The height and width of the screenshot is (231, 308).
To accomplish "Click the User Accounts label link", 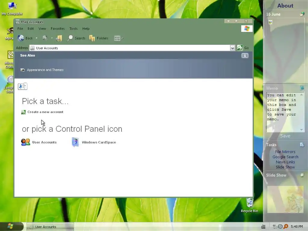I will pos(45,142).
